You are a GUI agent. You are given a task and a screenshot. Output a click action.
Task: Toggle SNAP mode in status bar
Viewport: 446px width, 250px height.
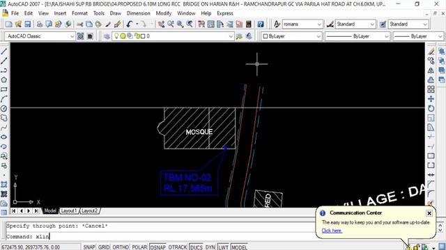[89, 247]
